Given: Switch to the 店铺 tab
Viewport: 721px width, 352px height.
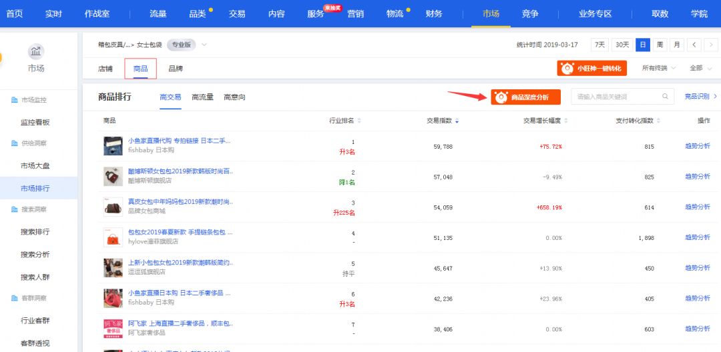Looking at the screenshot, I should [105, 69].
